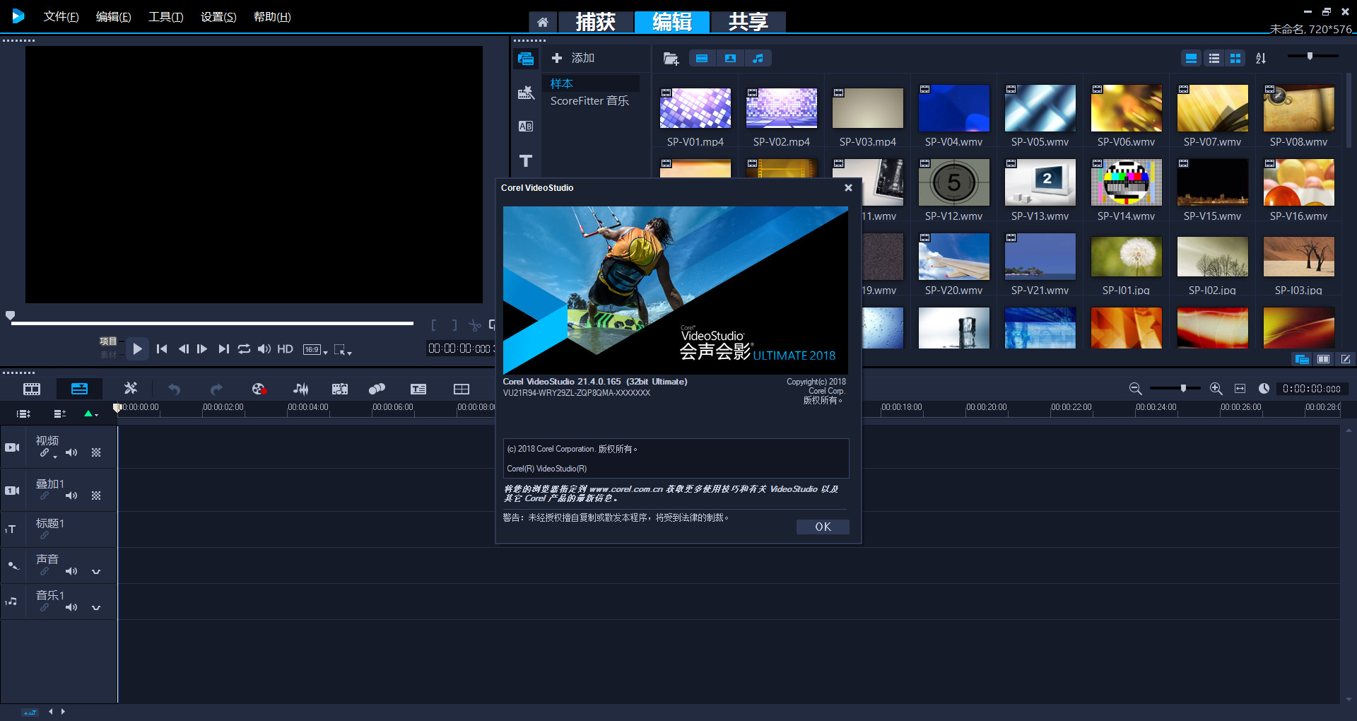Click OK in the Corel VideoStudio dialog
The height and width of the screenshot is (721, 1357).
pos(823,527)
